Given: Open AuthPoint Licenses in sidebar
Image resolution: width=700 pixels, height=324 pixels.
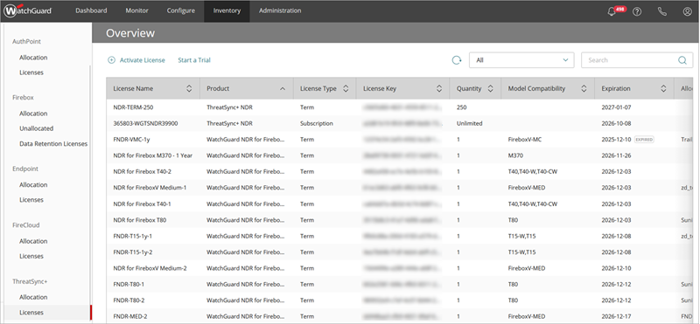Looking at the screenshot, I should click(x=31, y=72).
